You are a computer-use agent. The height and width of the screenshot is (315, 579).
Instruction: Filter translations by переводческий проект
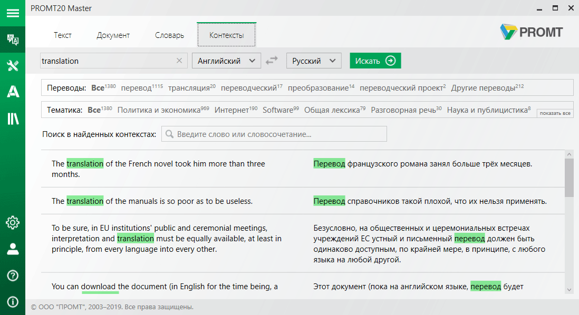click(402, 88)
